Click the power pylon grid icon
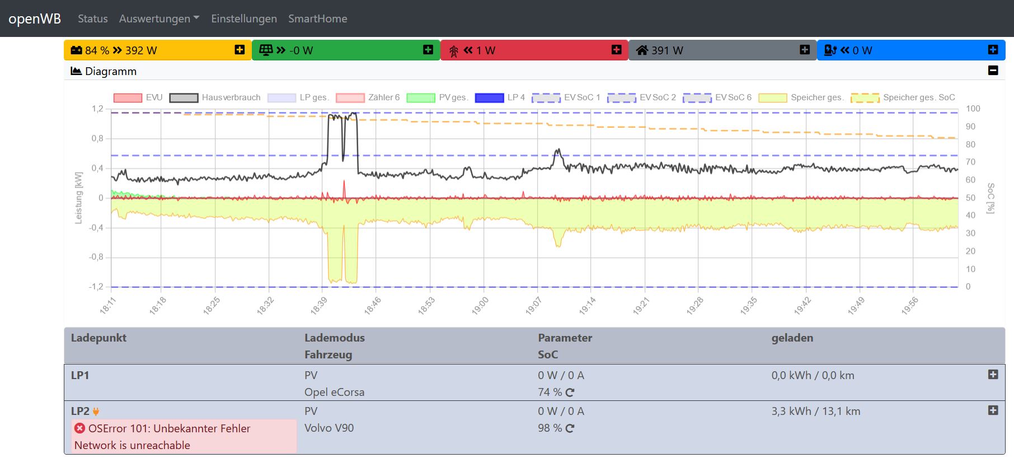The image size is (1014, 467). pyautogui.click(x=453, y=51)
